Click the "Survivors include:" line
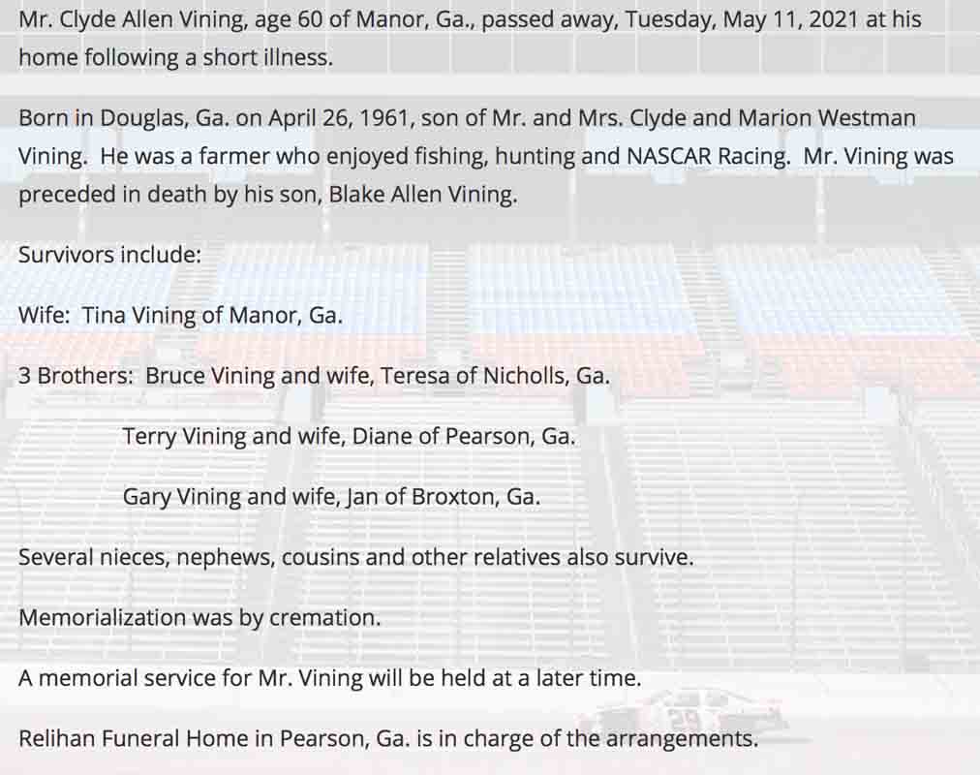The image size is (980, 775). pyautogui.click(x=109, y=256)
